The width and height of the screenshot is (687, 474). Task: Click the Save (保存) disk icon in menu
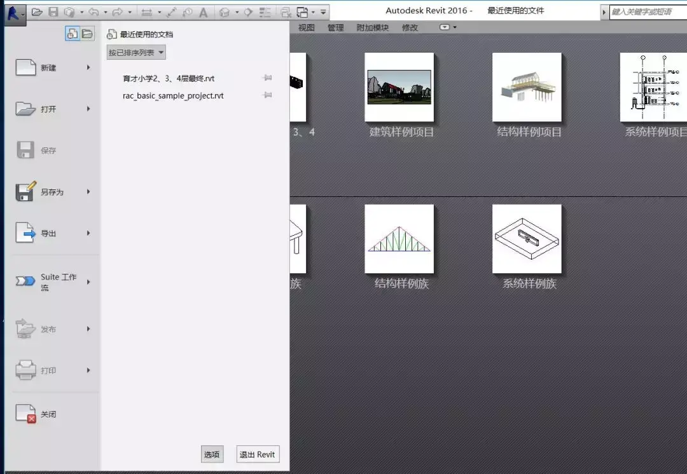tap(25, 150)
